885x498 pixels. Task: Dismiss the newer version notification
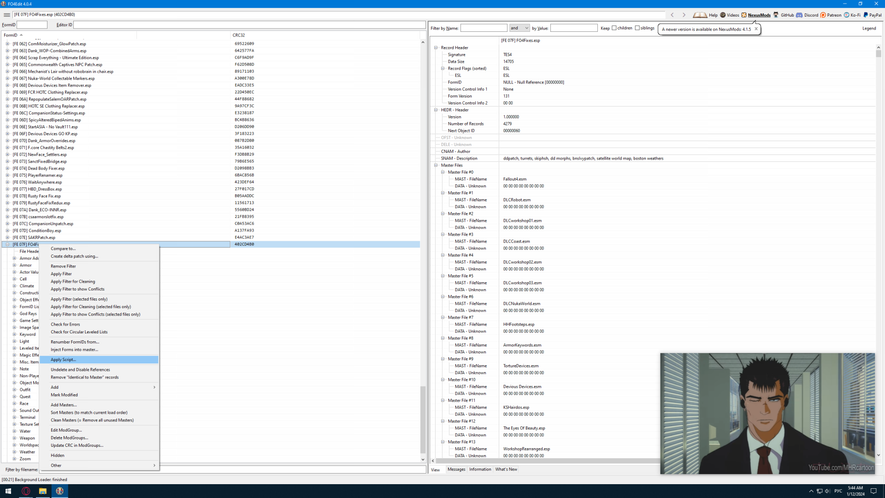tap(756, 29)
